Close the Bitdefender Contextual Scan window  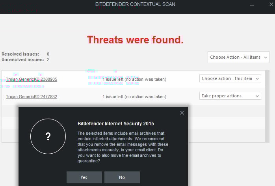[x=271, y=4]
